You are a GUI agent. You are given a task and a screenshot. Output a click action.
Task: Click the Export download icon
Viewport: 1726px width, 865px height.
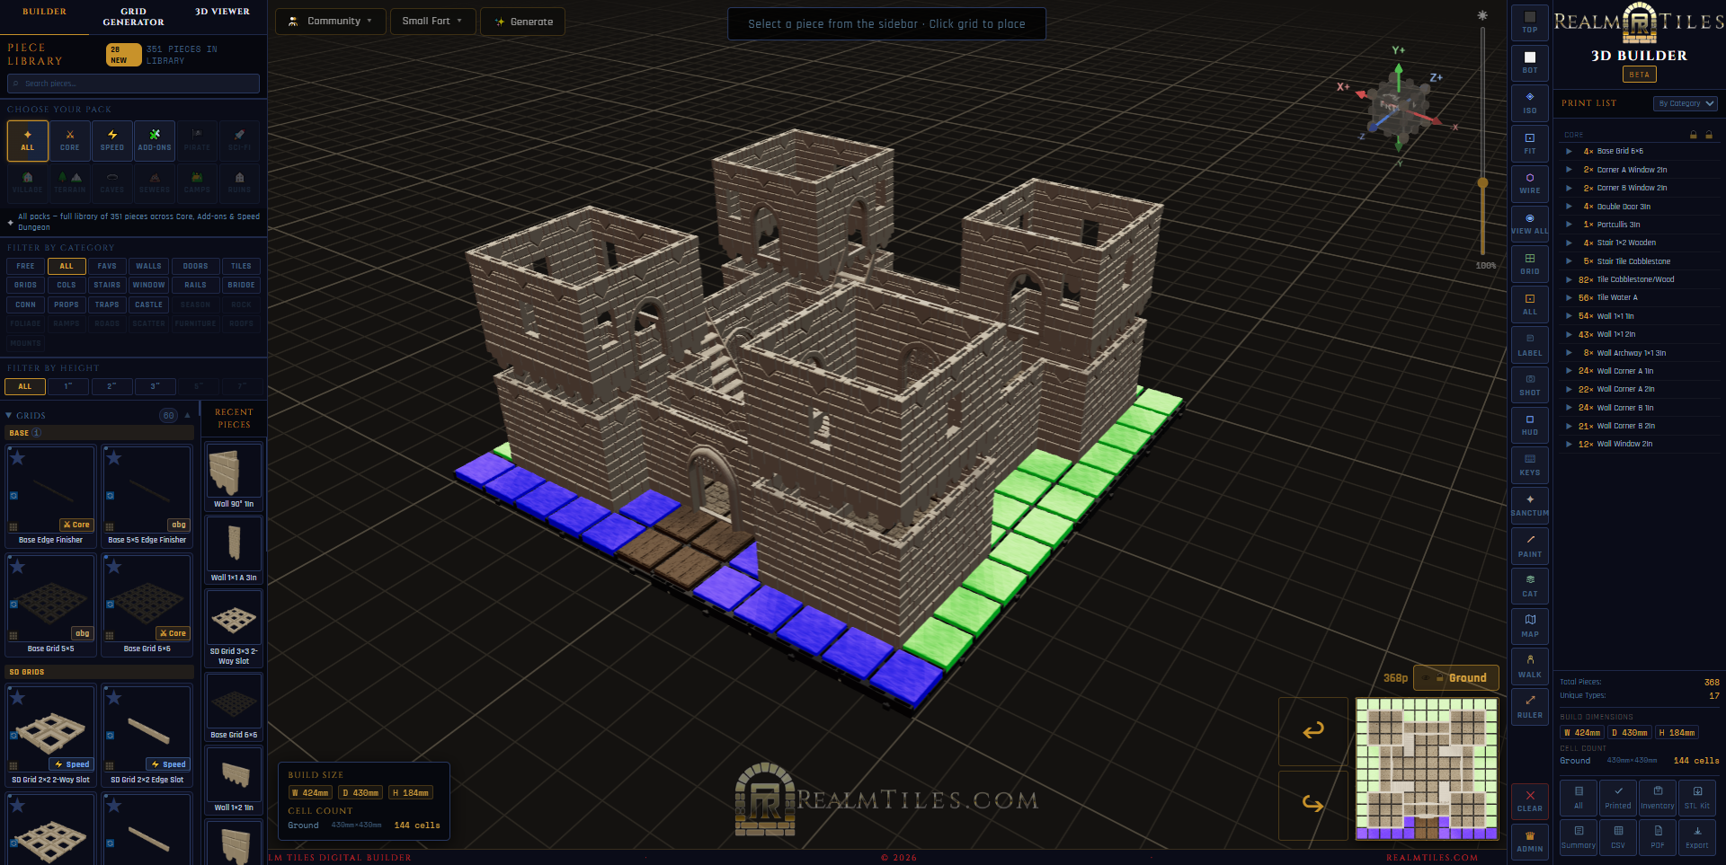1696,836
